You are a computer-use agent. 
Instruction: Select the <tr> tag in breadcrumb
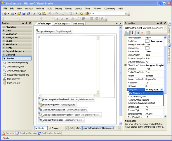pos(72,128)
